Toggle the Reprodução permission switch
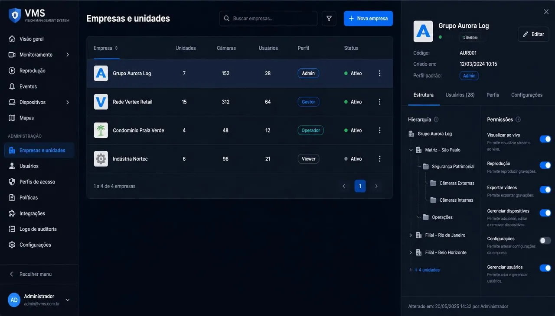Viewport: 555px width, 316px height. [x=545, y=165]
